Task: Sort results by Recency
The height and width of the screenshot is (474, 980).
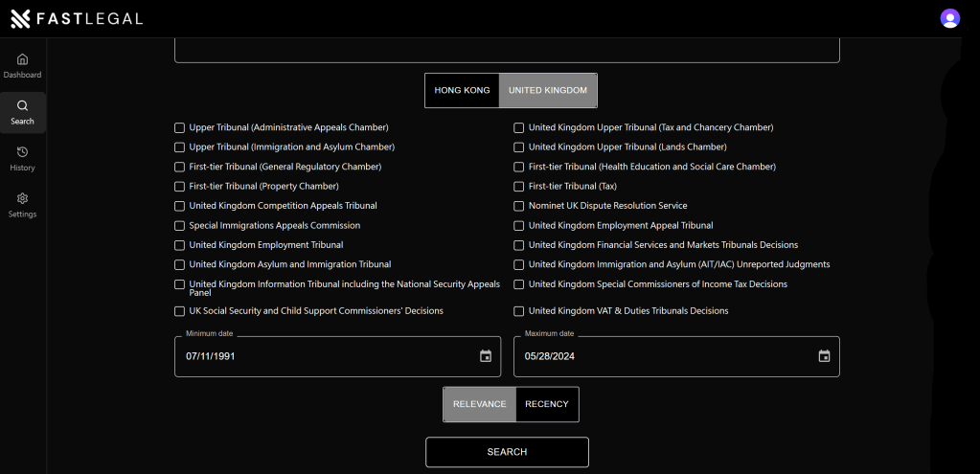Action: [547, 404]
